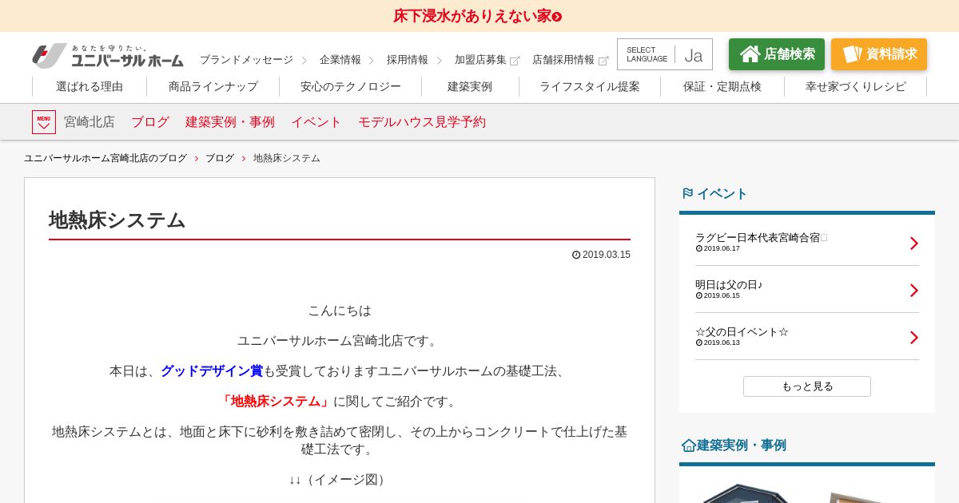Click 資料請求 orange button

(x=879, y=54)
